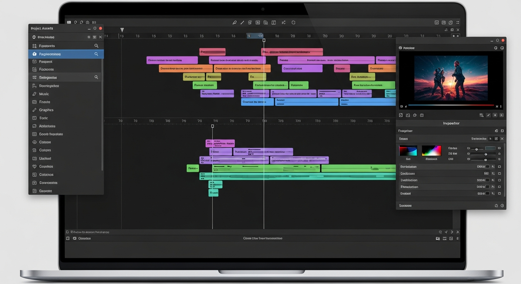Click the Music category icon in Project Assets
521x284 pixels.
(x=34, y=94)
